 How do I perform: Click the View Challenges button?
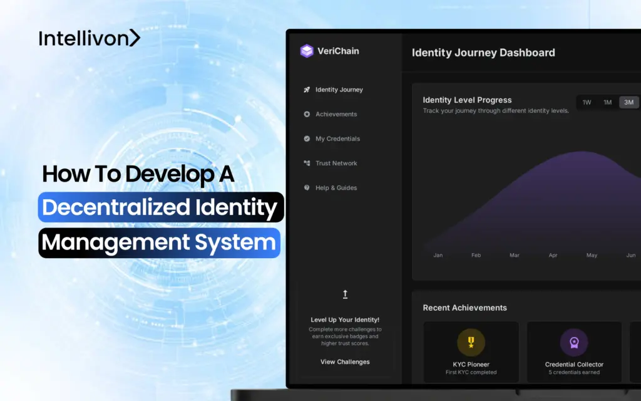point(345,362)
